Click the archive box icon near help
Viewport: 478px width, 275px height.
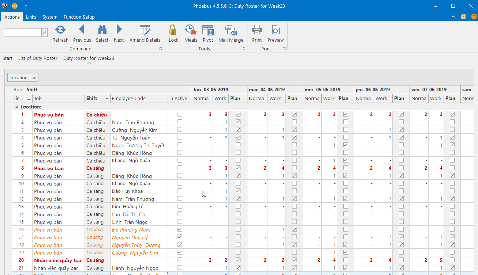464,16
